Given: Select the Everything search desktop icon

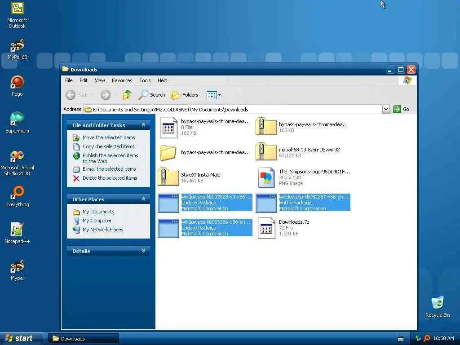Looking at the screenshot, I should point(17,196).
